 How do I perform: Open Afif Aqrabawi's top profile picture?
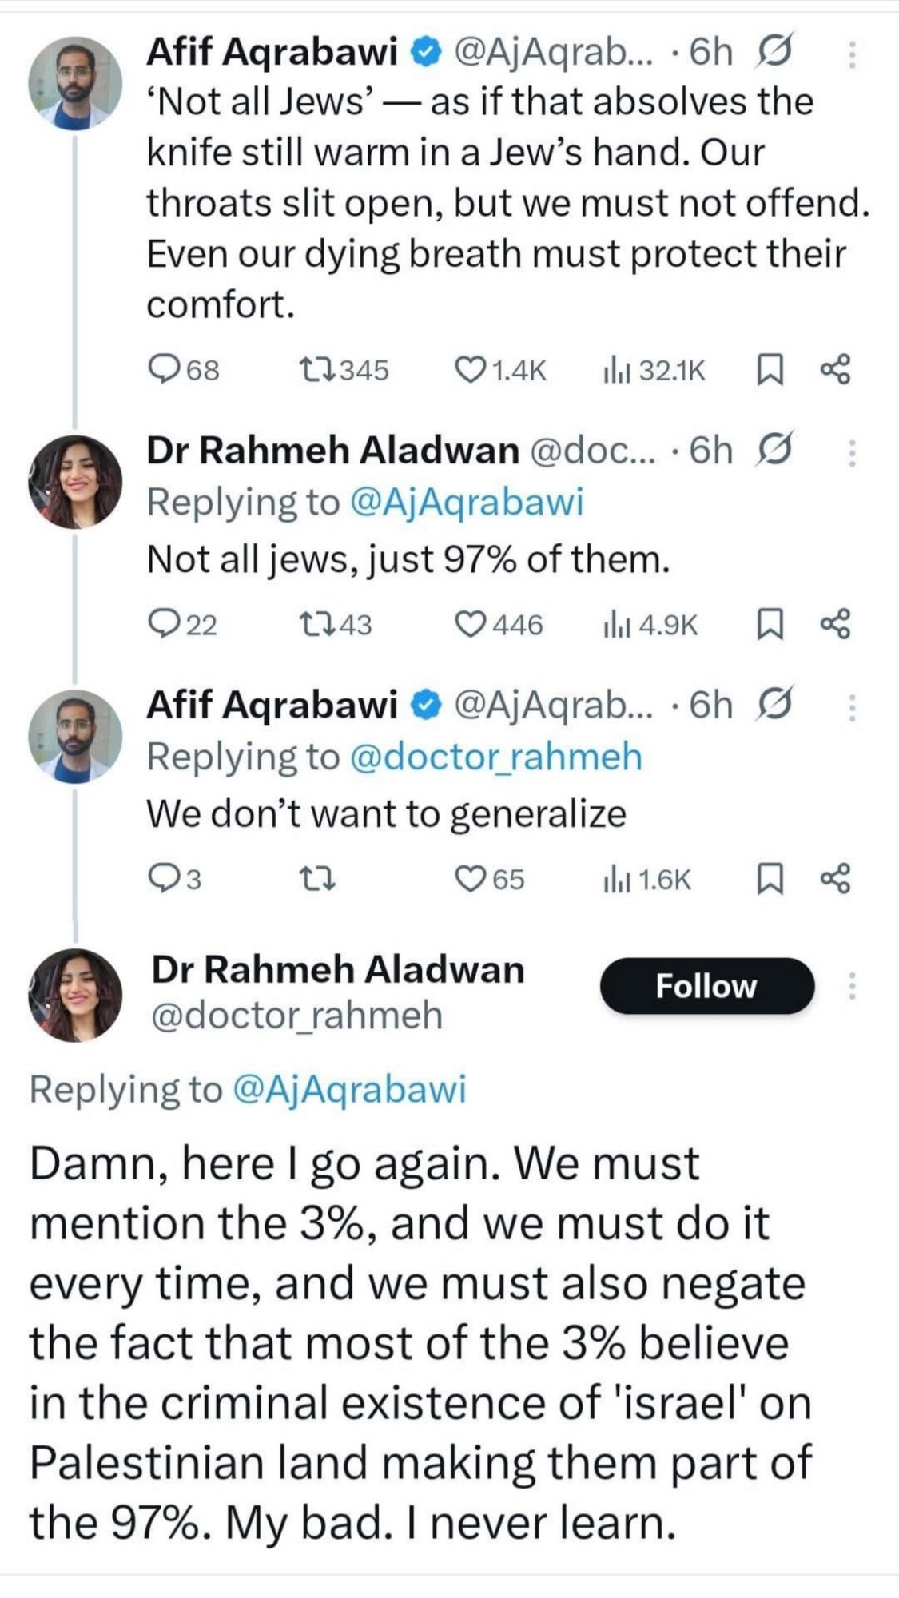75,83
